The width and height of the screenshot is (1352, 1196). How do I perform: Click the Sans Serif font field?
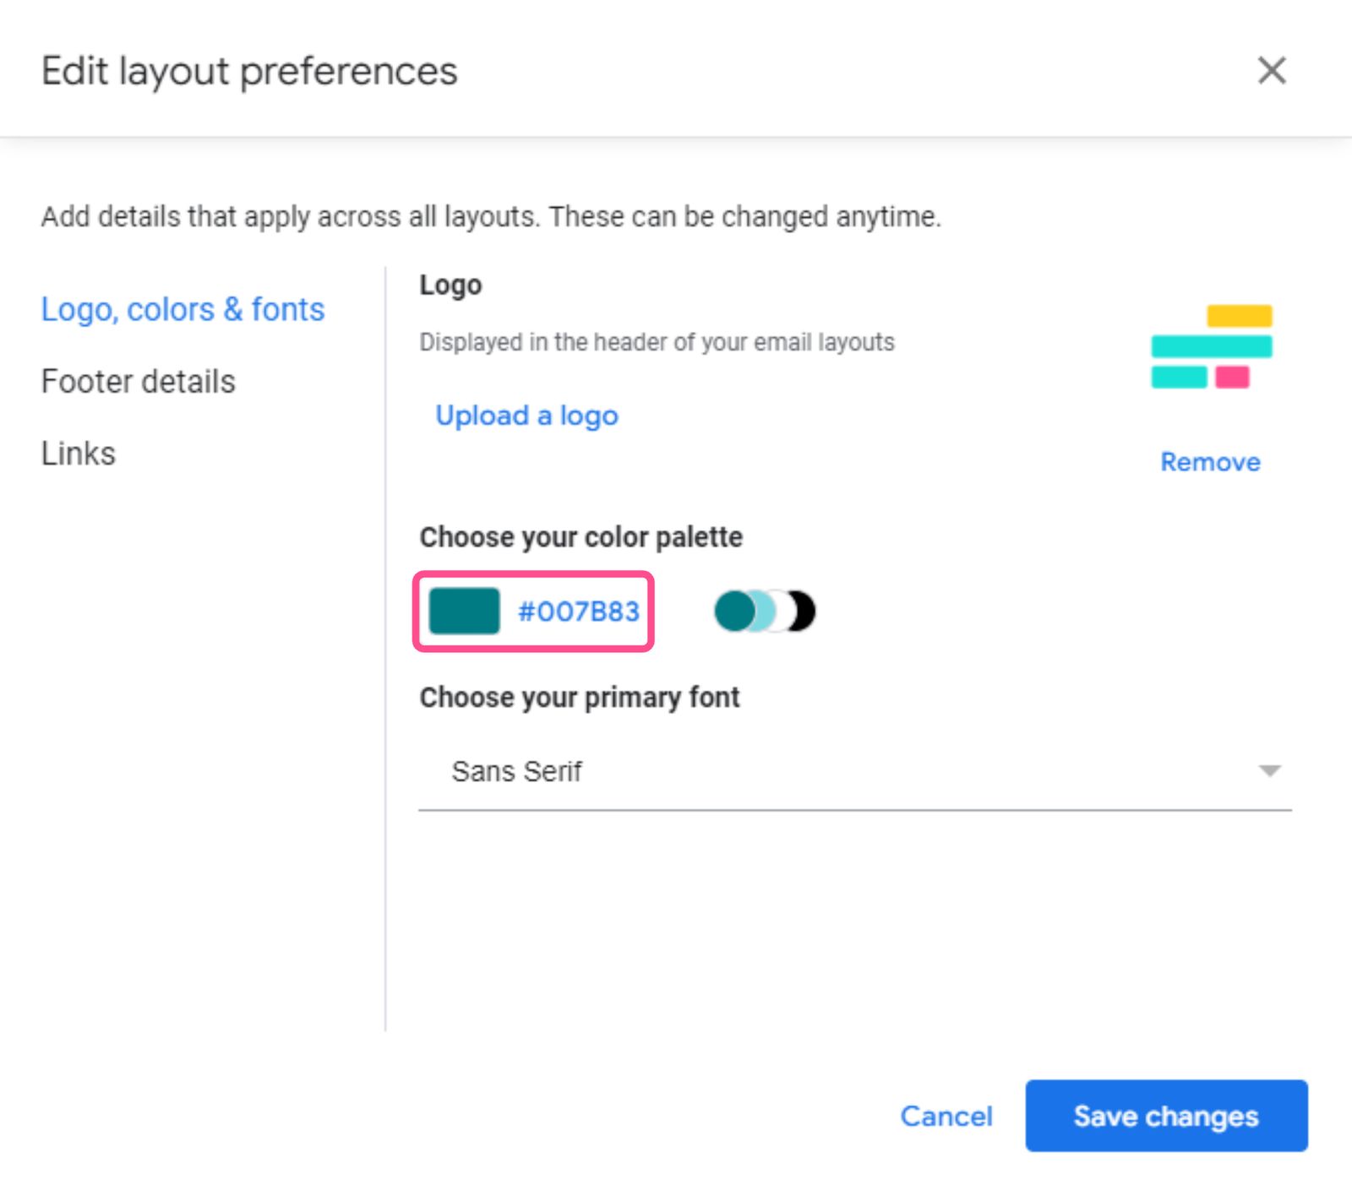point(516,771)
